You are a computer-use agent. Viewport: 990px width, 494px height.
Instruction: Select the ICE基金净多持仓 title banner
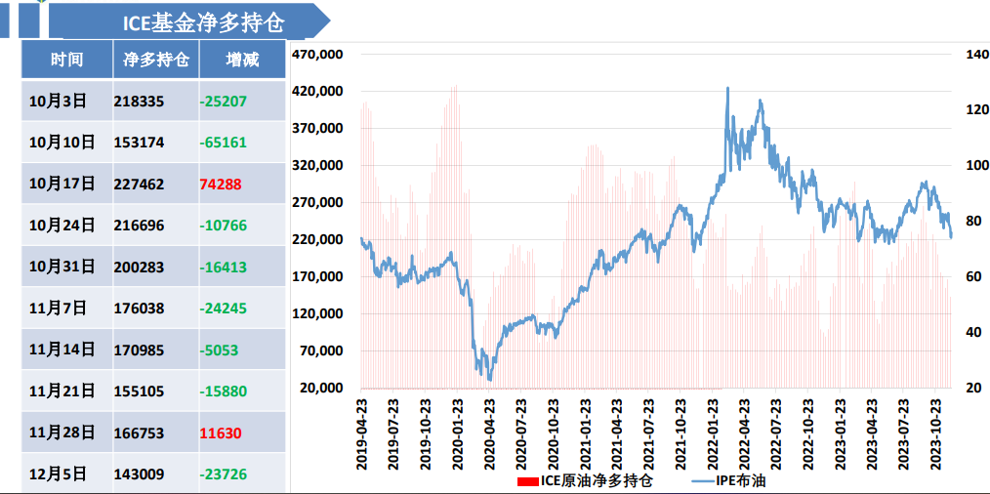(x=190, y=22)
